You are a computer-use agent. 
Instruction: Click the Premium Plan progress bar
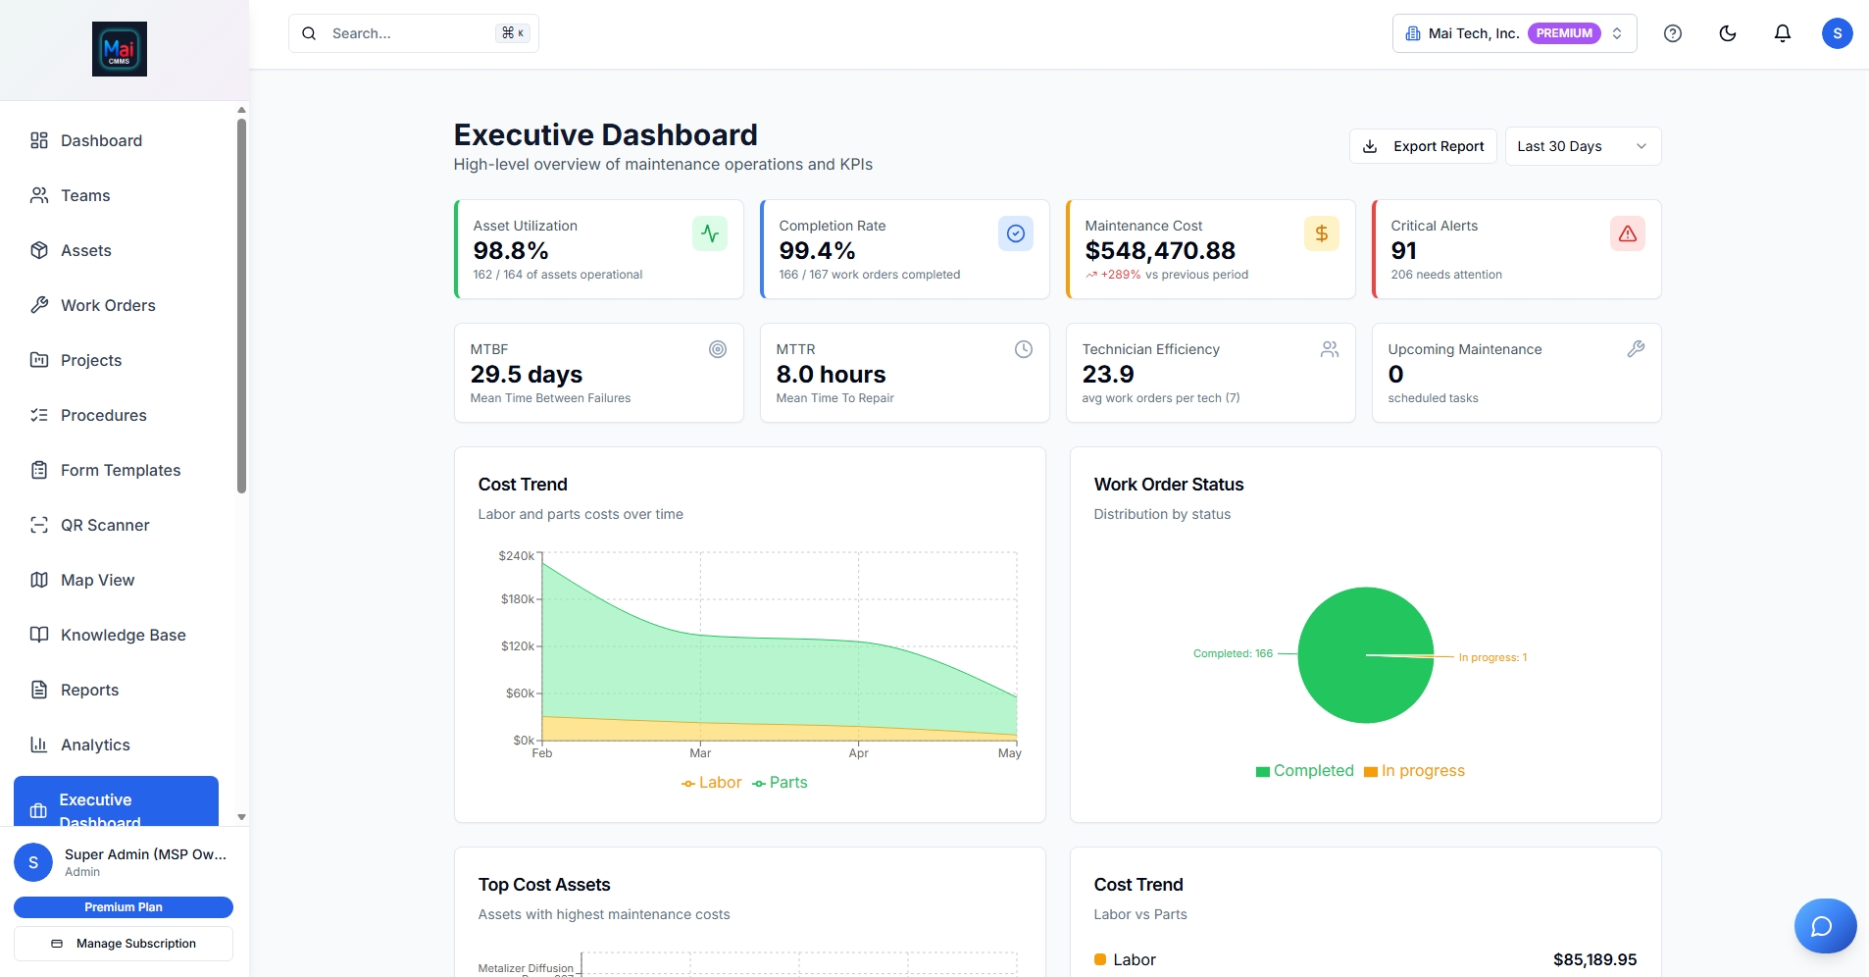(124, 906)
